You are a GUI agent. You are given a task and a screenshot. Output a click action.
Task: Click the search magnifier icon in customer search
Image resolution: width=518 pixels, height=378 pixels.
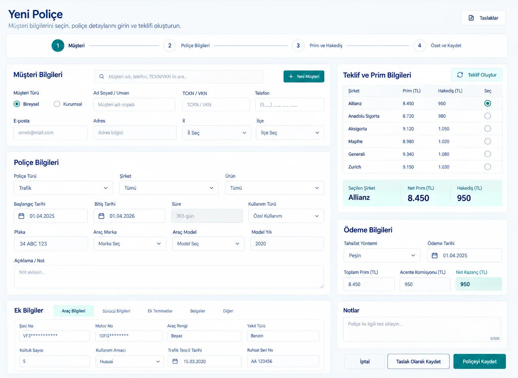102,77
